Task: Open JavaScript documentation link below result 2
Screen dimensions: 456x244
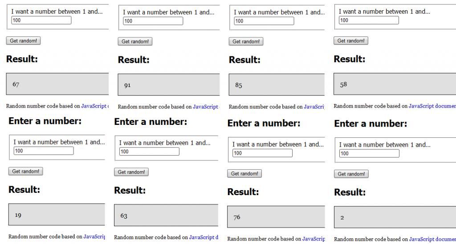Action: 432,240
